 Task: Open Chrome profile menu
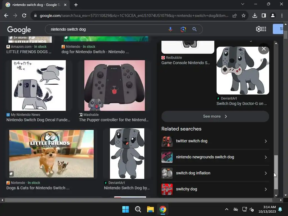(x=273, y=16)
